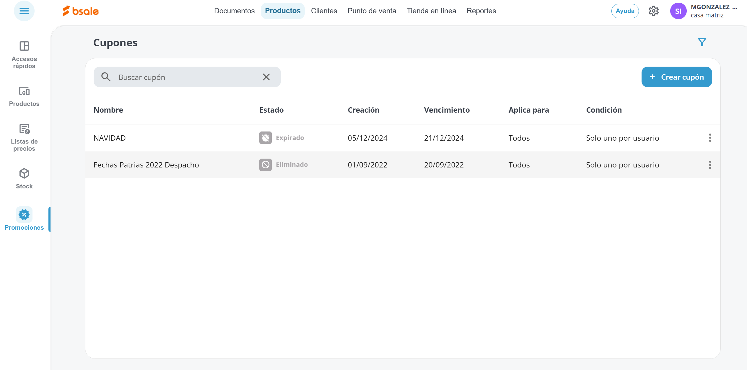Screen dimensions: 747x370
Task: Open the settings gear icon
Action: click(x=653, y=11)
